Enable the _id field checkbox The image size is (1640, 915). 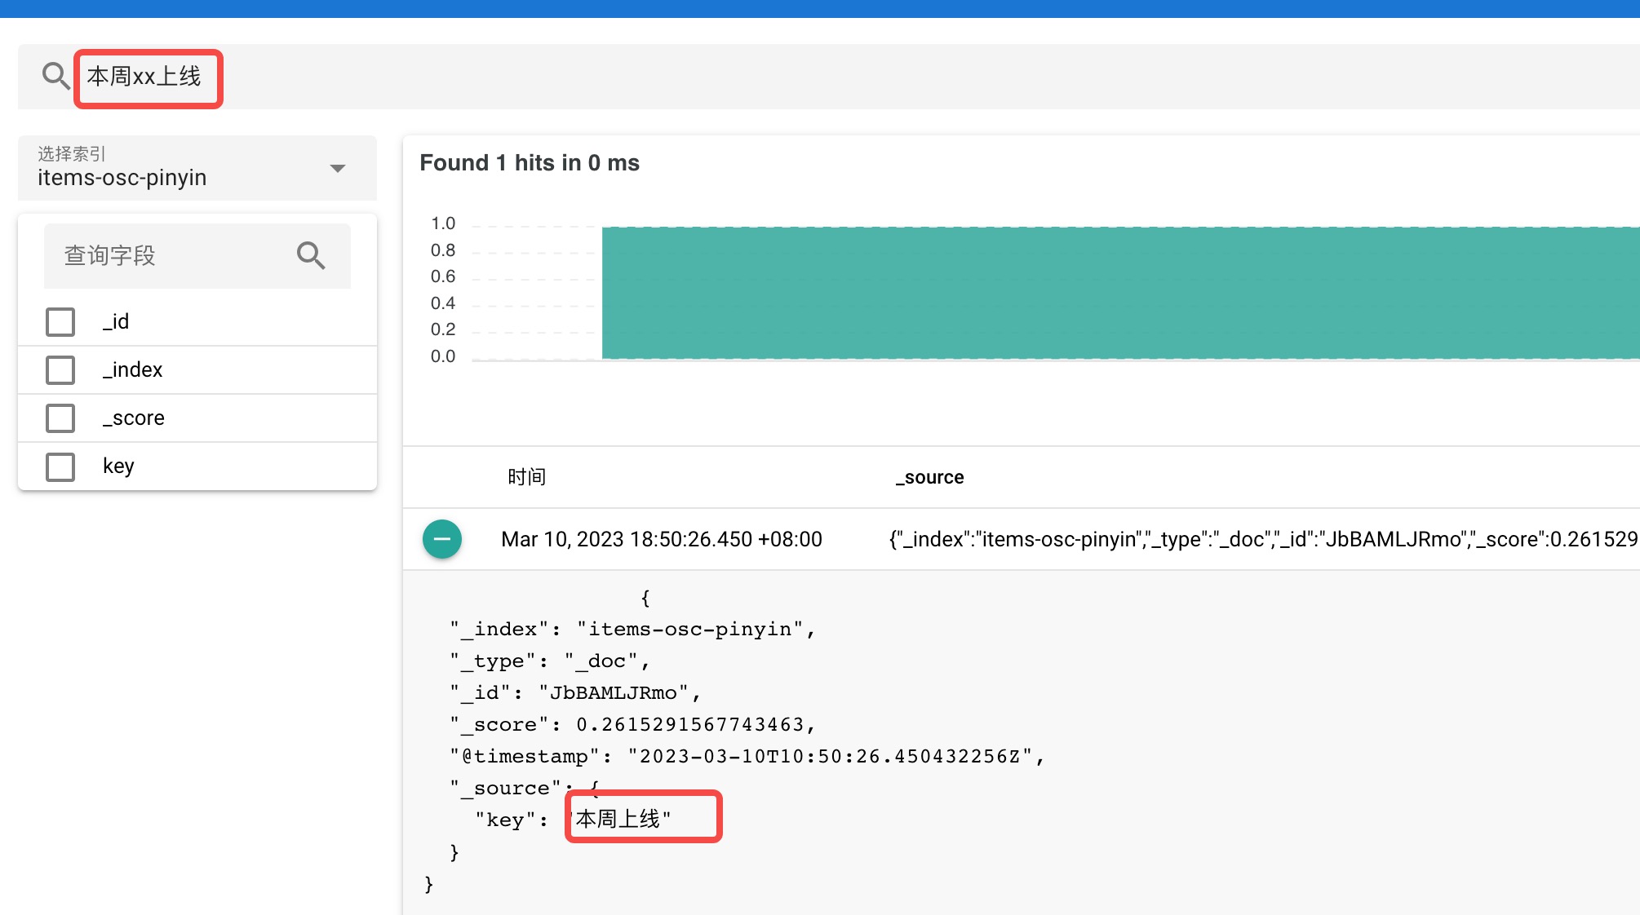pos(60,321)
